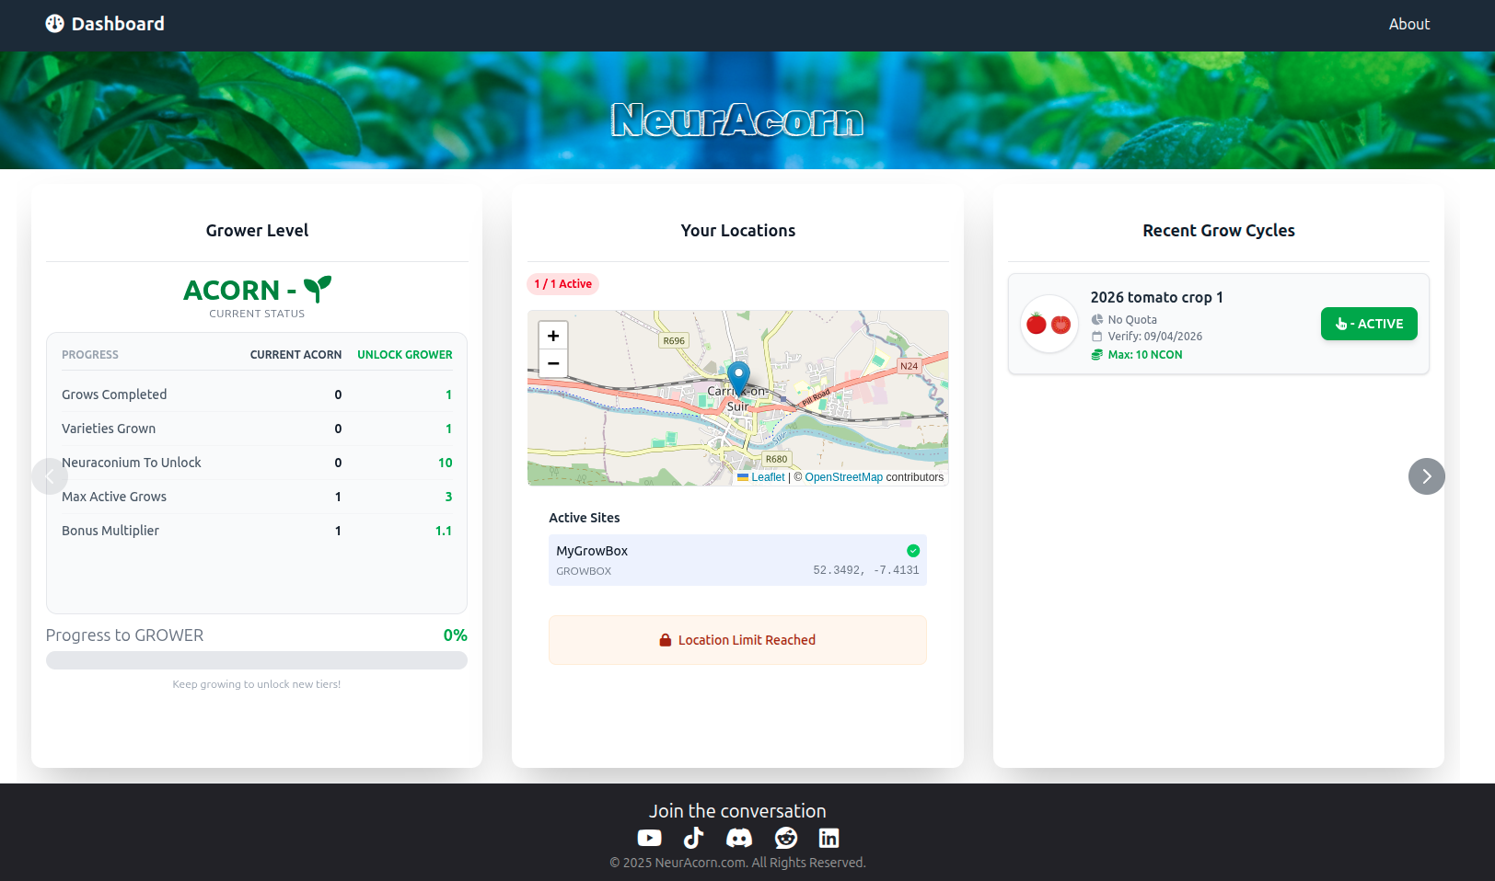This screenshot has height=881, width=1495.
Task: Go to next panel with right chevron
Action: [1426, 476]
